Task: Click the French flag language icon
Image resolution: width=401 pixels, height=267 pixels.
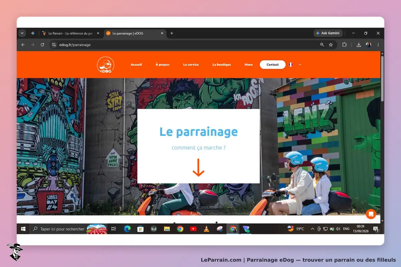Action: coord(291,65)
